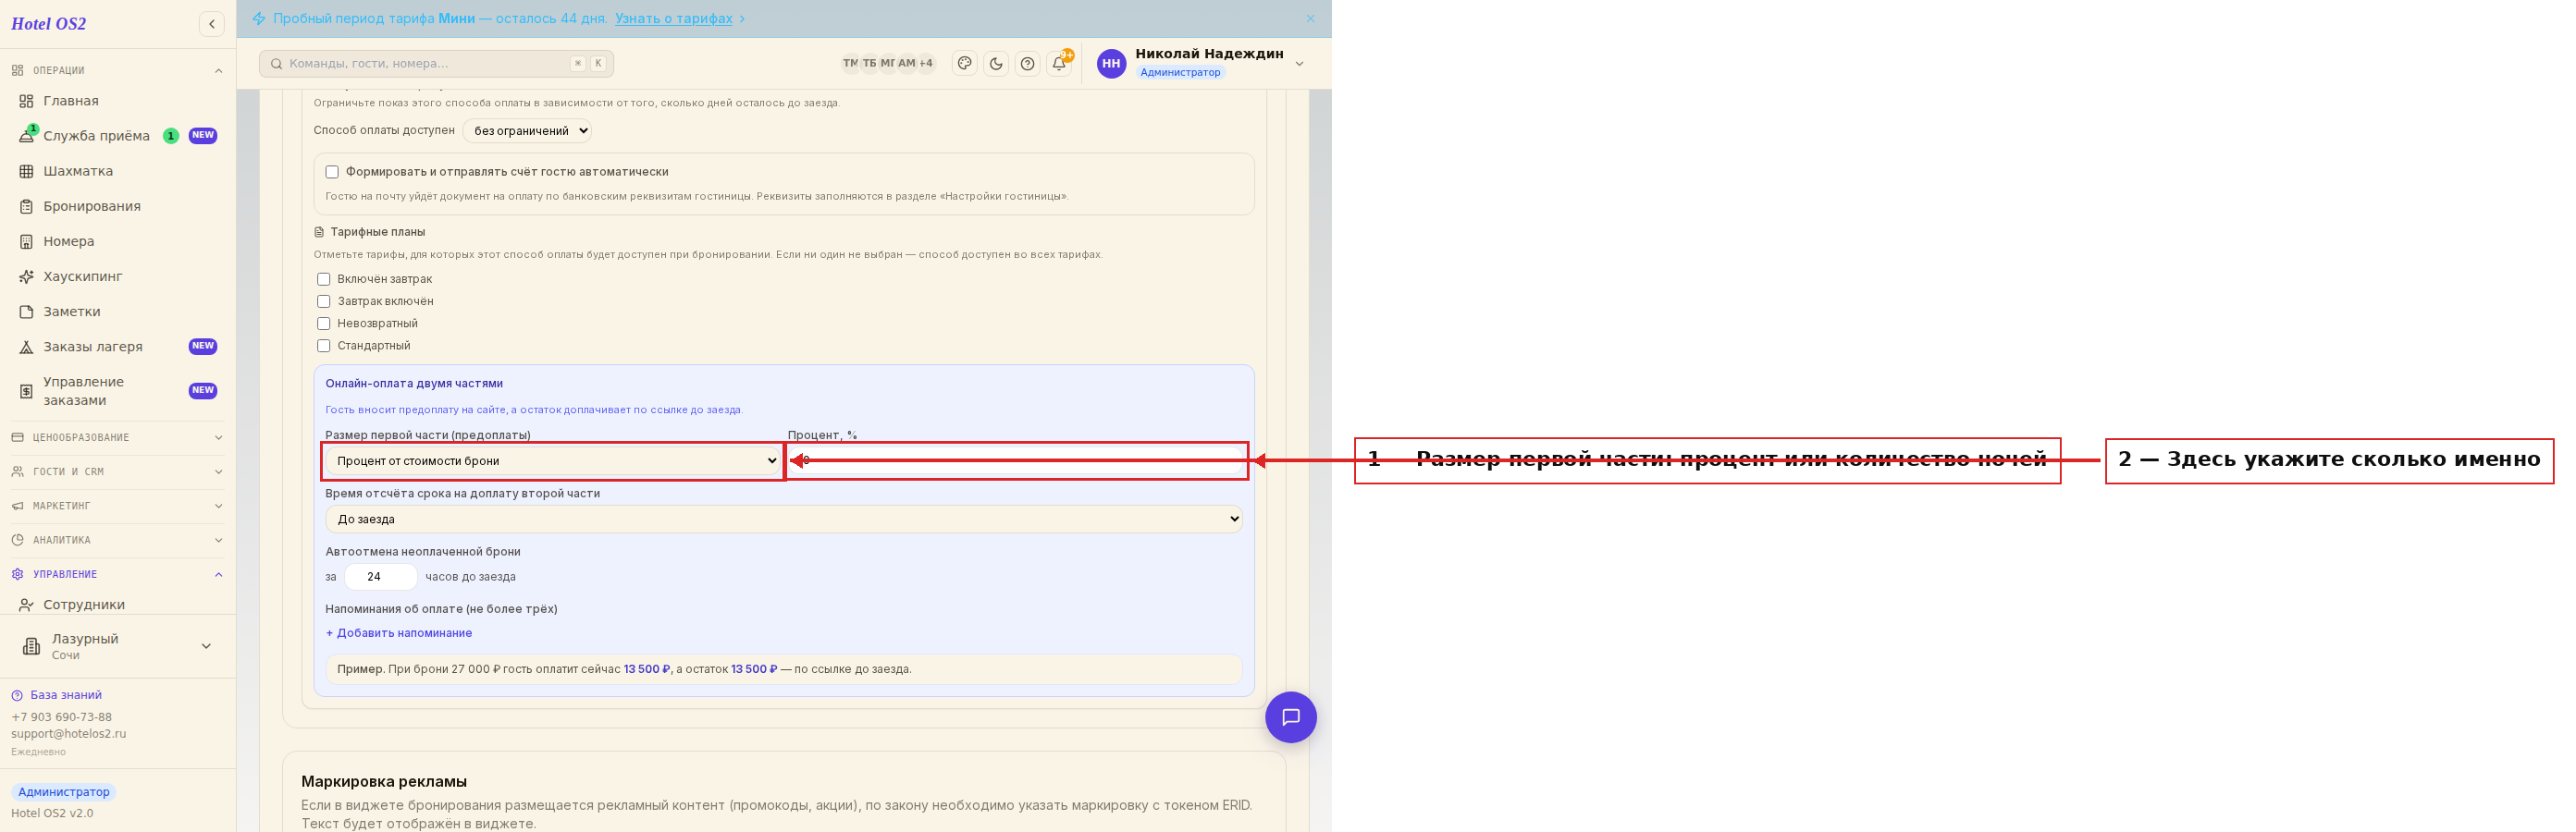Toggle dark mode with the moon icon

[996, 63]
